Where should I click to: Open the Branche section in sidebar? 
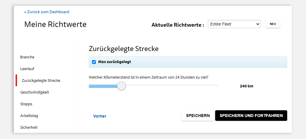[27, 57]
